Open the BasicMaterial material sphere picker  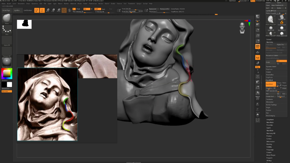7,62
